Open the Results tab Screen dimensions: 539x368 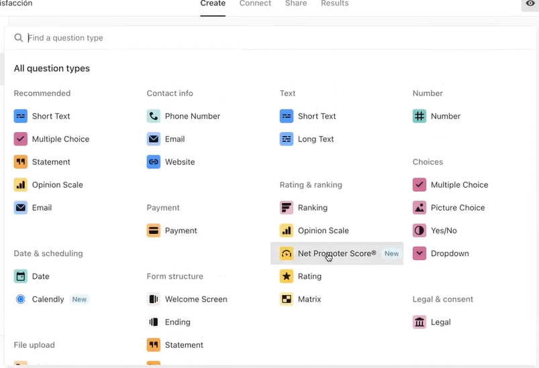335,4
